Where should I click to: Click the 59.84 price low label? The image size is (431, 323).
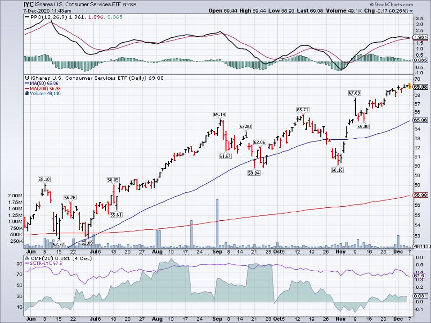[254, 173]
